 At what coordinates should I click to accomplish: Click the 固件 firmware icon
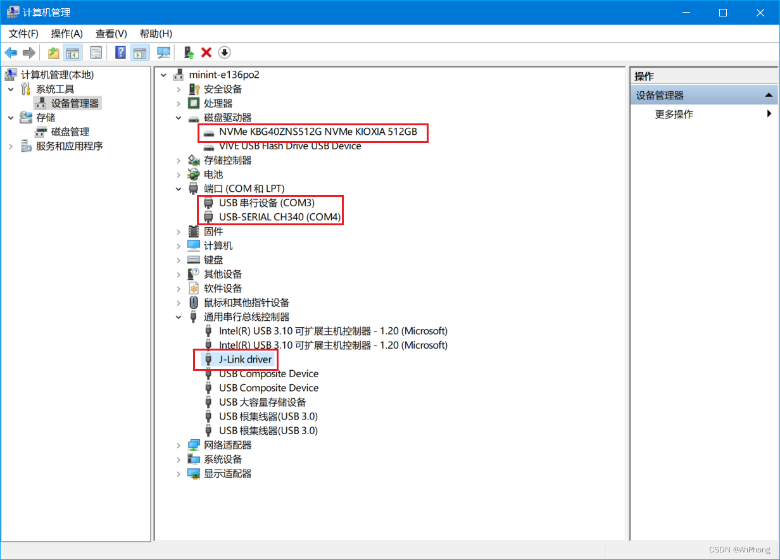[x=194, y=232]
